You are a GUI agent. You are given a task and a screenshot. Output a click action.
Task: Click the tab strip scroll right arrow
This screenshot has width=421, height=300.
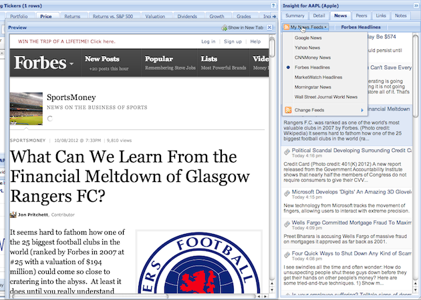274,17
